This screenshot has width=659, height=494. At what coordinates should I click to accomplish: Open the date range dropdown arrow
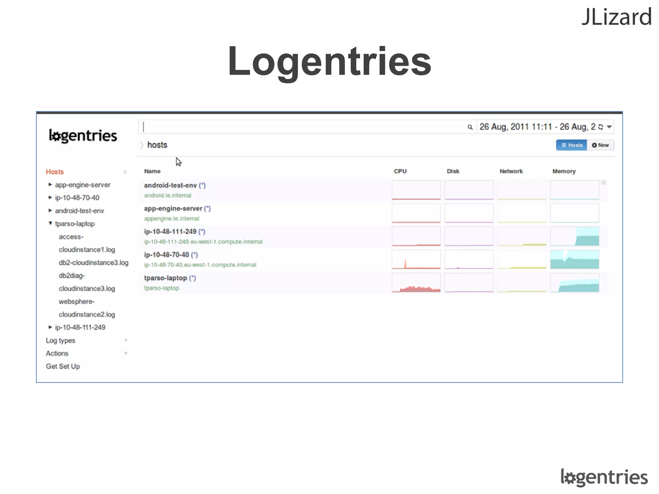609,127
